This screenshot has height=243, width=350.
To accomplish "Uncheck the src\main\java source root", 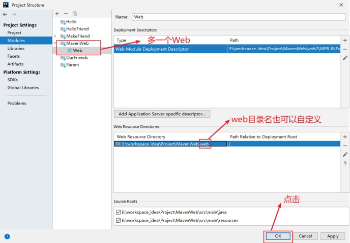I will point(119,212).
